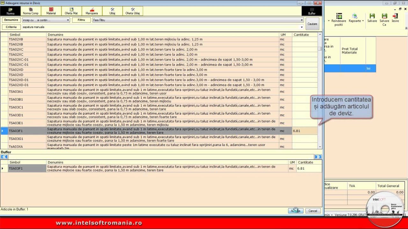Navigate buffer left with double-arrow button

point(4,157)
